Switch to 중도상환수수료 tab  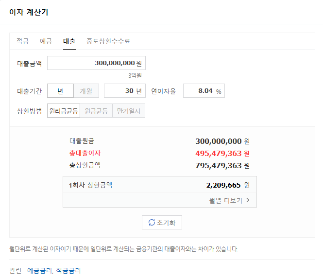point(108,41)
